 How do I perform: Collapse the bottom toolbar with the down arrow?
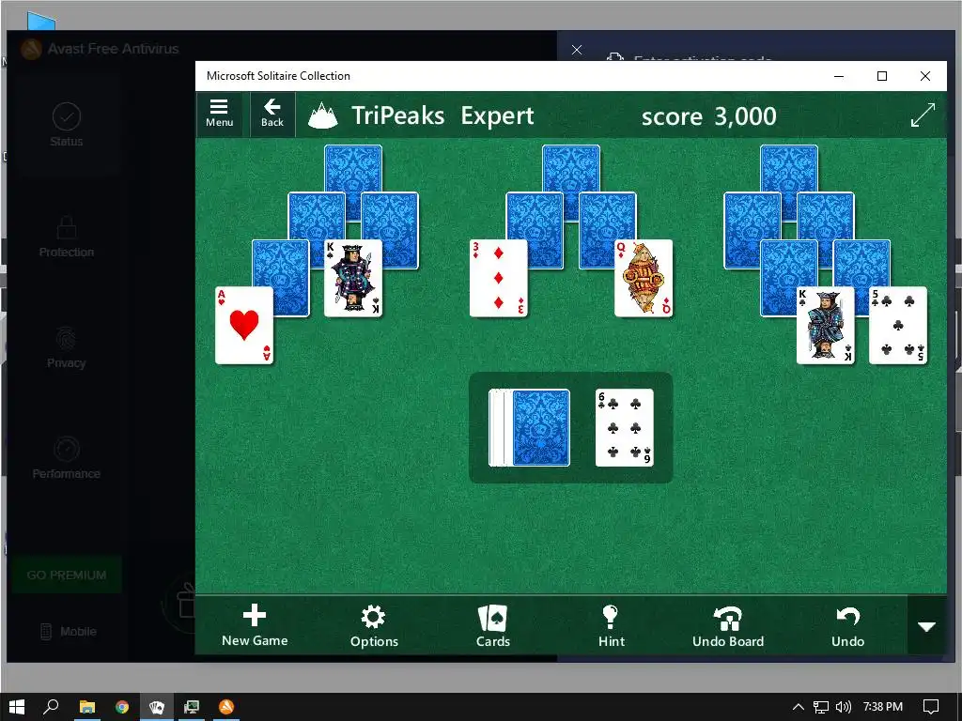(x=926, y=626)
